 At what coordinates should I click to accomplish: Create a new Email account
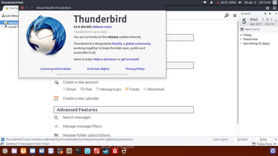click(69, 89)
